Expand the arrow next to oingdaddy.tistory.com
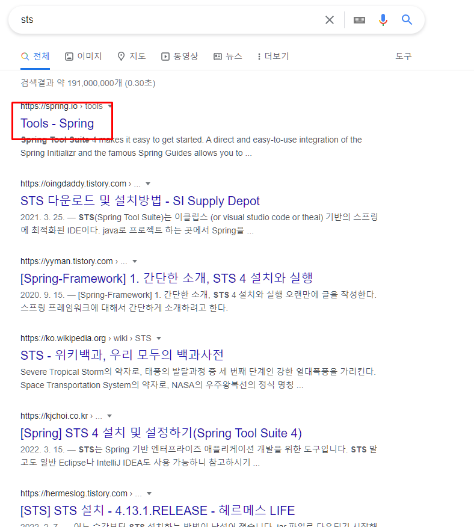 click(148, 184)
